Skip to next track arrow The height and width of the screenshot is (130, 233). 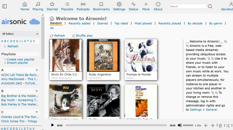[212, 126]
